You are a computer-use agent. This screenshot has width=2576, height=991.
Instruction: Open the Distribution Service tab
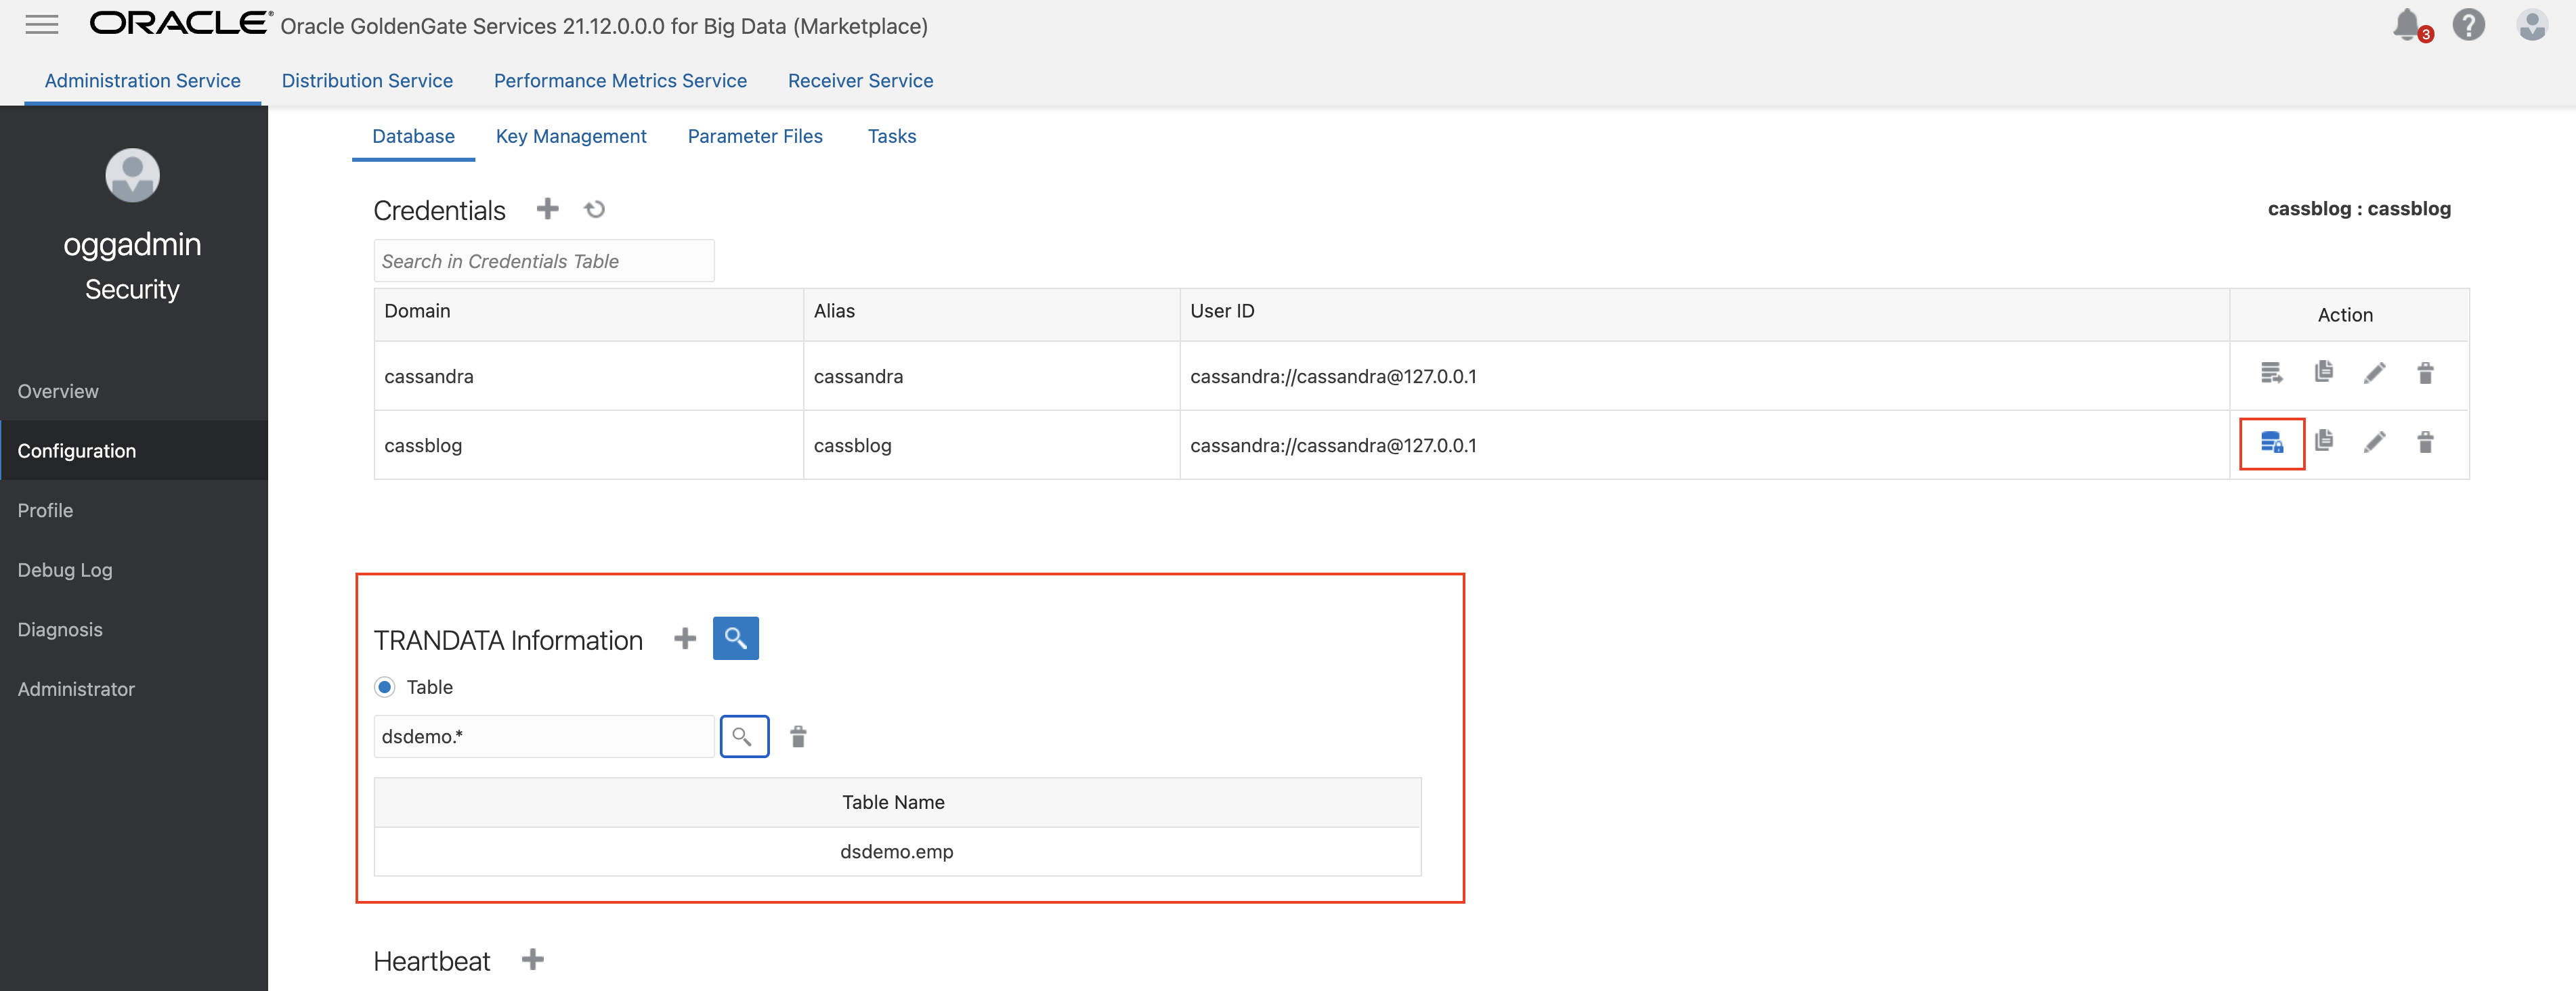(367, 81)
